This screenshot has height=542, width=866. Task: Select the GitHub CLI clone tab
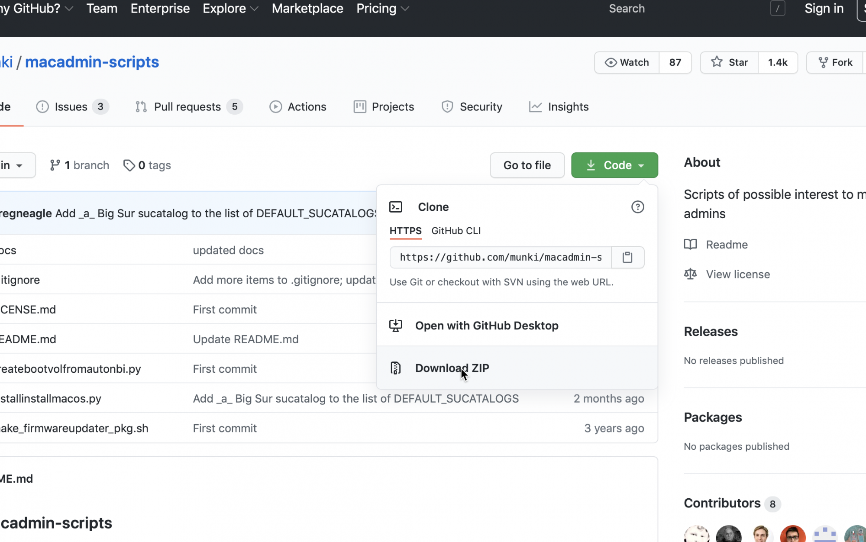click(x=456, y=231)
